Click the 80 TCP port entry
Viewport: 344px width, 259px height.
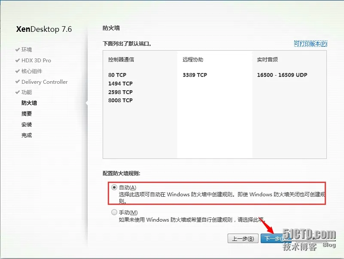click(117, 75)
